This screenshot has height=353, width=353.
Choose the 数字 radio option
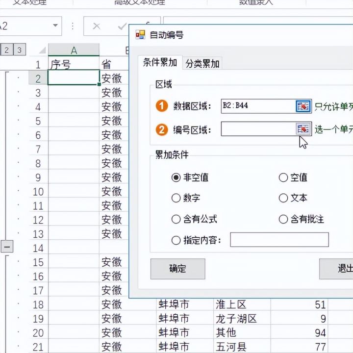[176, 198]
